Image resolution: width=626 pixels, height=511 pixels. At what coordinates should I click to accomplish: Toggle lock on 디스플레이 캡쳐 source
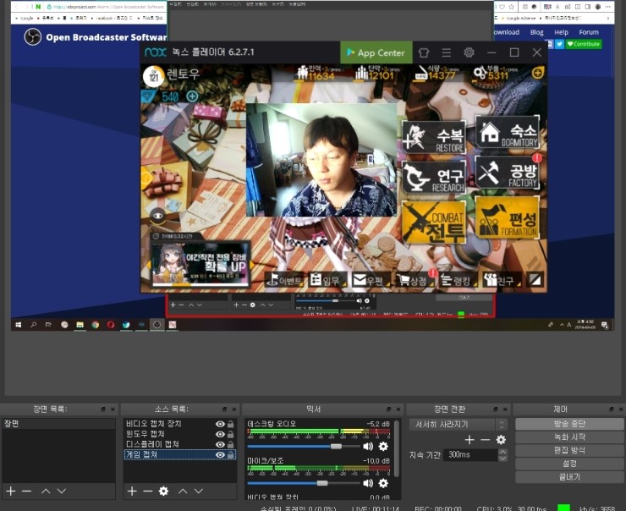(x=231, y=445)
